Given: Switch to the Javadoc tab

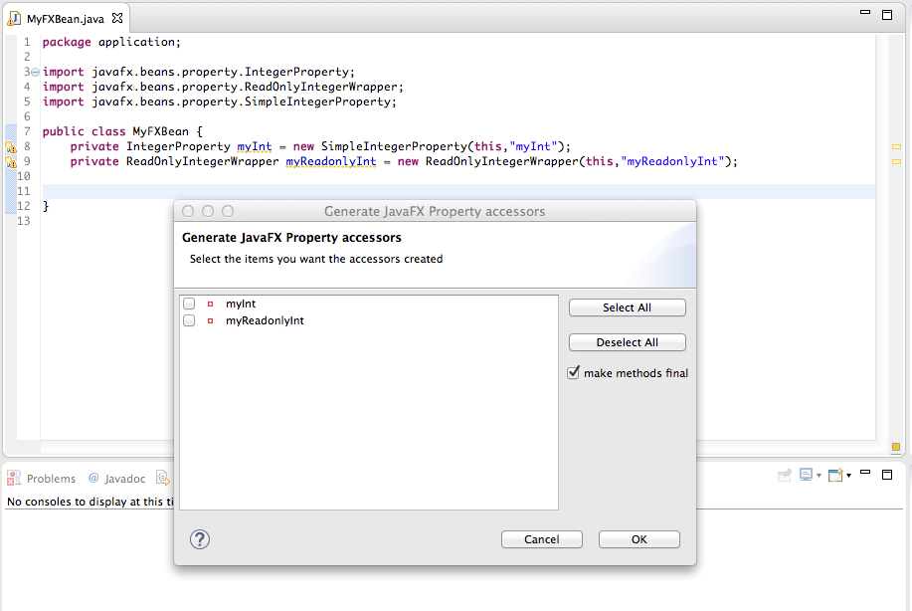Looking at the screenshot, I should (x=120, y=479).
